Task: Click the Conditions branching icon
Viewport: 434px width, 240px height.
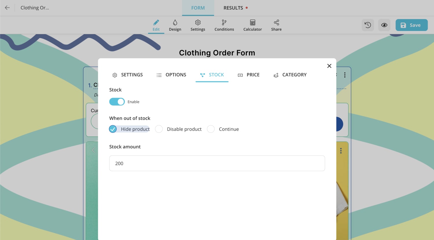Action: click(x=224, y=25)
